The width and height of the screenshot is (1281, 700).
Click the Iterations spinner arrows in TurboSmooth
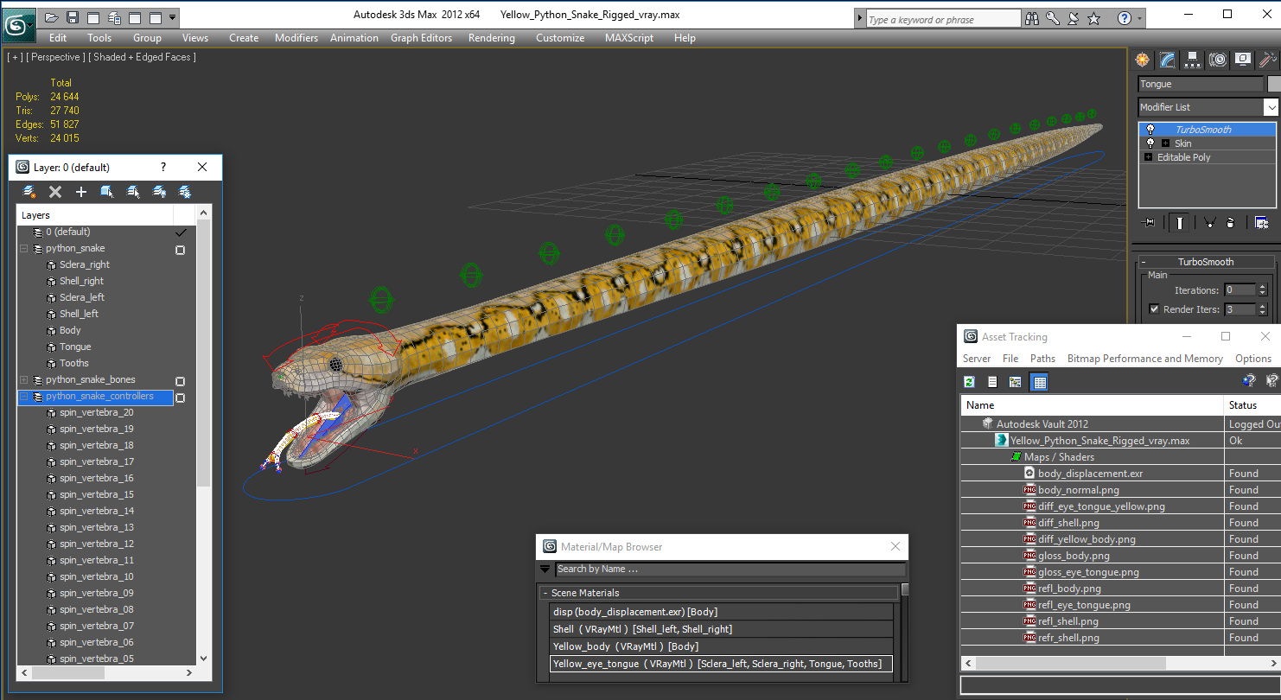pyautogui.click(x=1263, y=290)
